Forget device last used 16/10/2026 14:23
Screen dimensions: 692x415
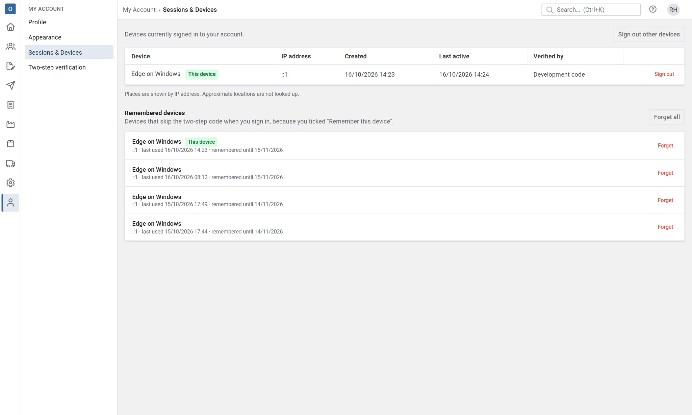pyautogui.click(x=665, y=146)
